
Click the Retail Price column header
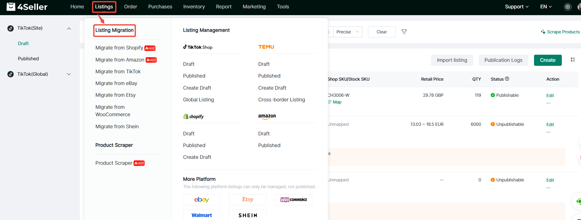point(432,79)
